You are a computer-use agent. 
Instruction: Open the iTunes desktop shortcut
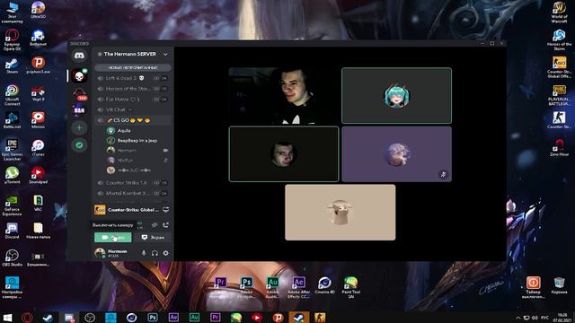38,148
